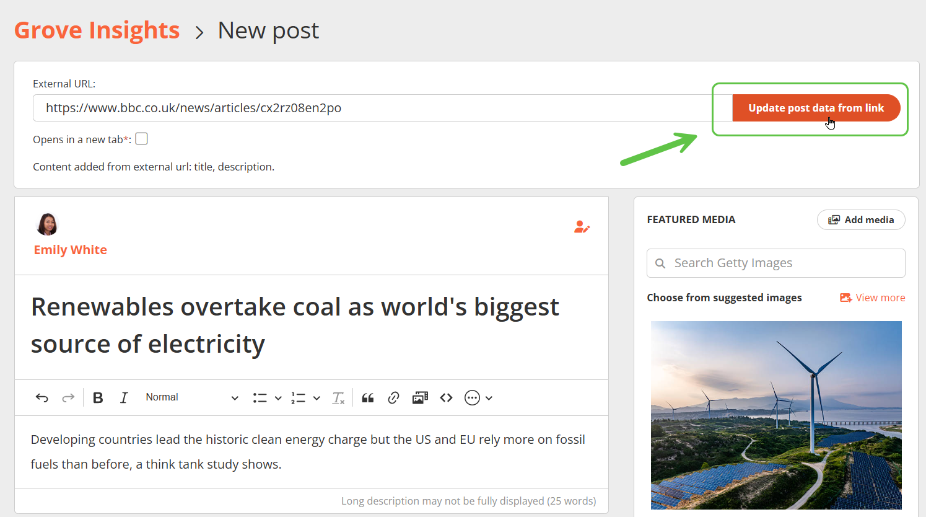This screenshot has height=517, width=926.
Task: Clear text formatting
Action: (x=338, y=398)
